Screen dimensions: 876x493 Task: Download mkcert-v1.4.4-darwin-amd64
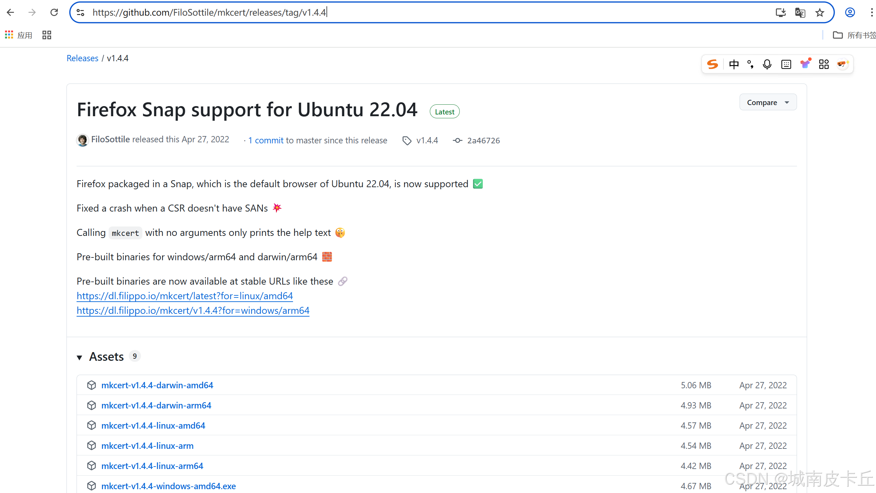pos(157,385)
